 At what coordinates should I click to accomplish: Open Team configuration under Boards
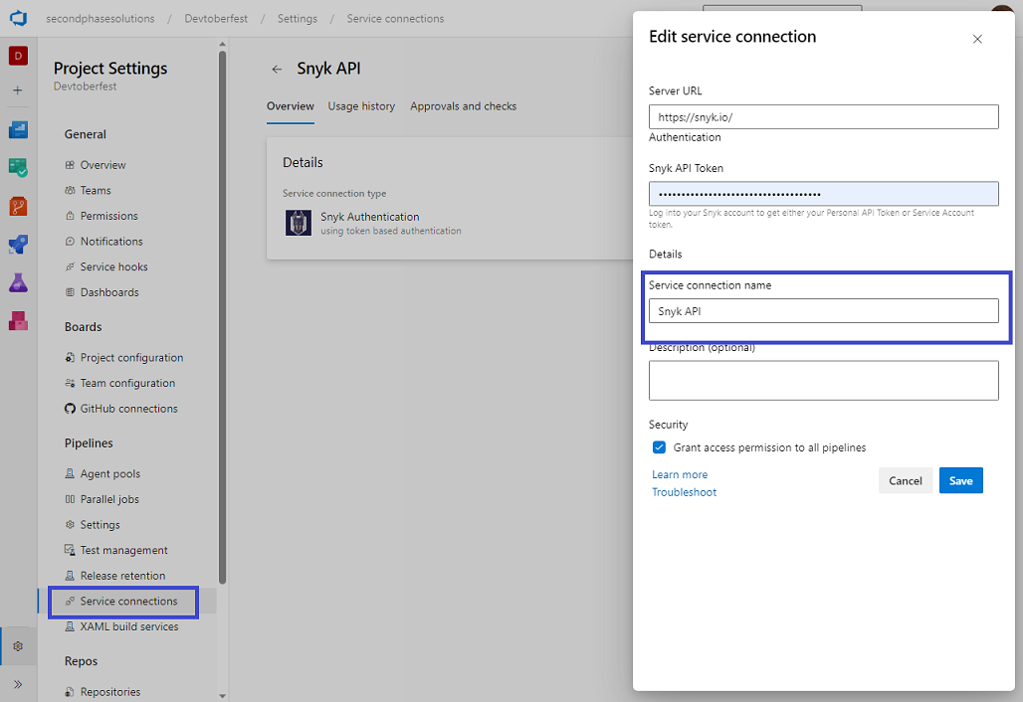(x=127, y=383)
